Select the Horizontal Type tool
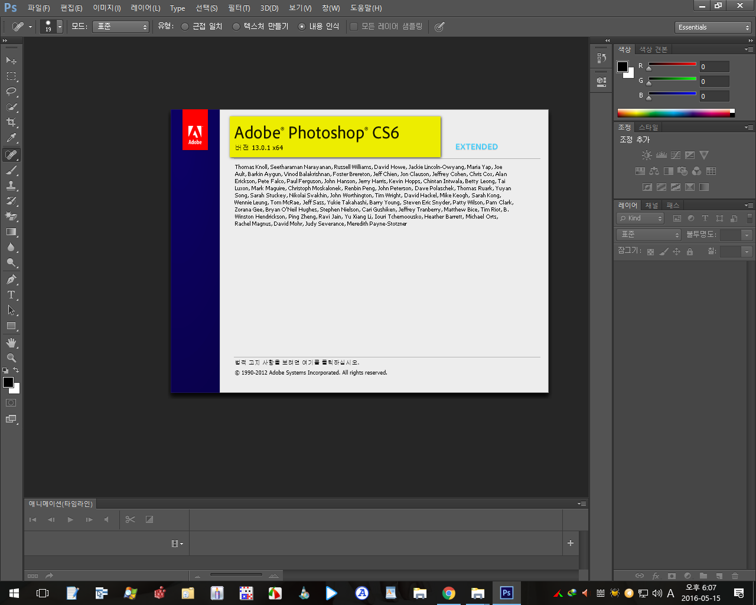 pos(11,295)
